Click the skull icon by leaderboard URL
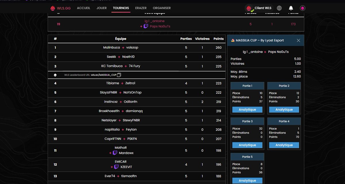The width and height of the screenshot is (345, 184). point(55,75)
